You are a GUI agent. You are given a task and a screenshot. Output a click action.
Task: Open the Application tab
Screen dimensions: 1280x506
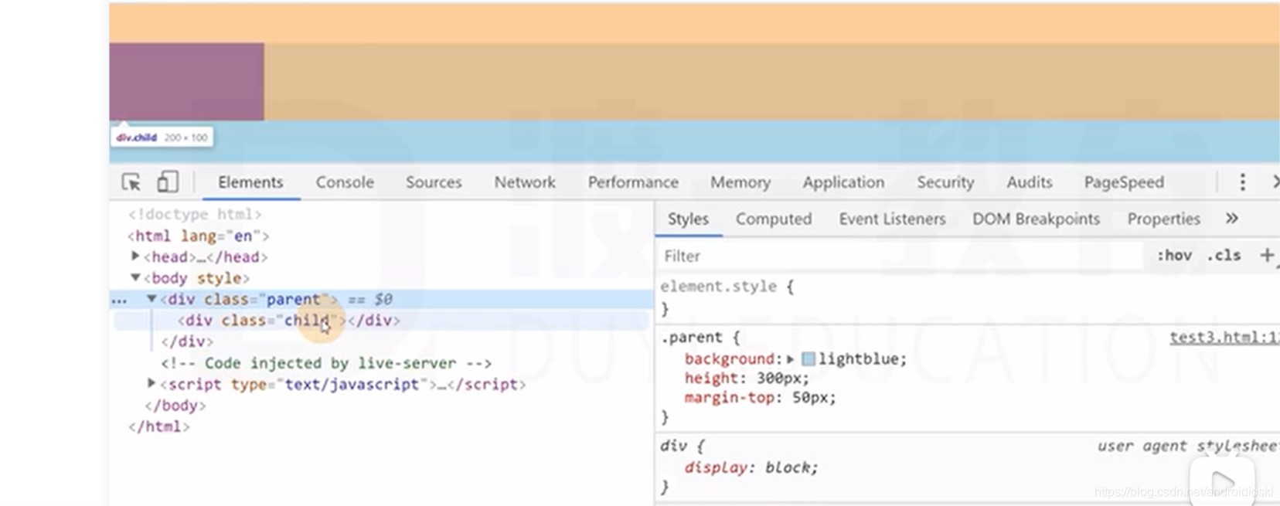point(843,182)
